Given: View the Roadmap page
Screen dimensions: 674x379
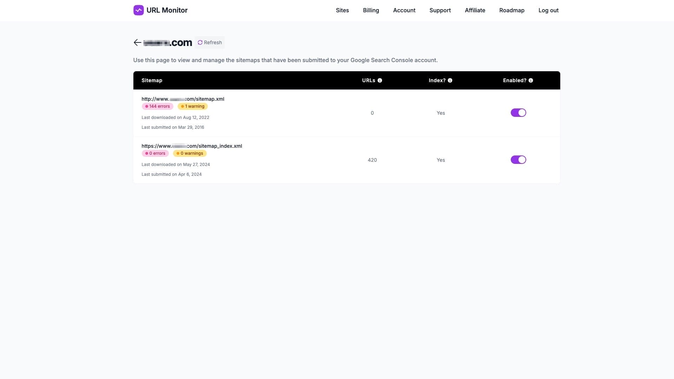Looking at the screenshot, I should (x=511, y=11).
